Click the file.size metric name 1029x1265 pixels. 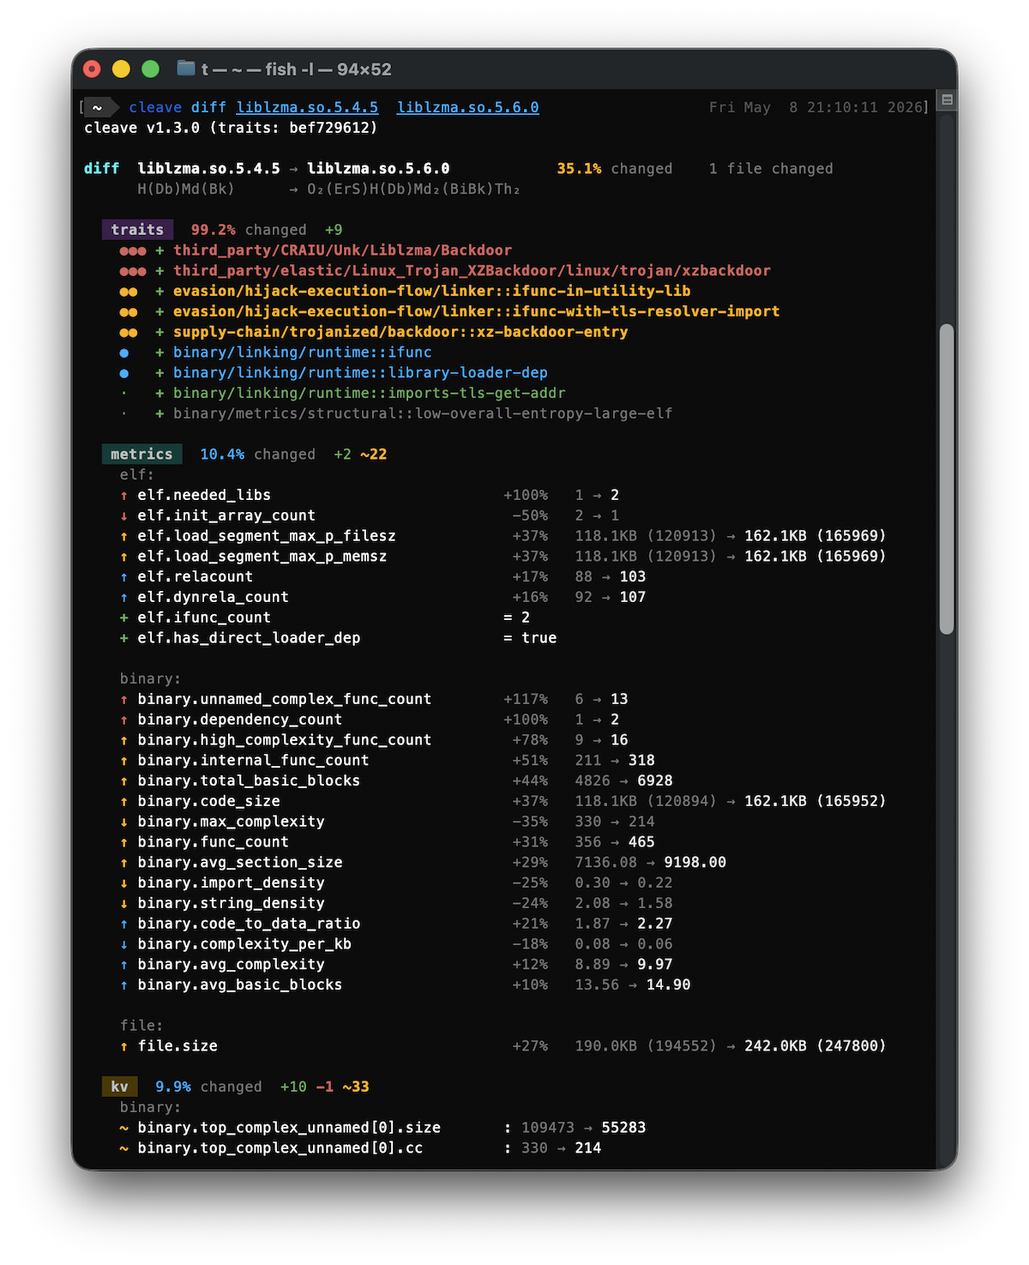[178, 1046]
